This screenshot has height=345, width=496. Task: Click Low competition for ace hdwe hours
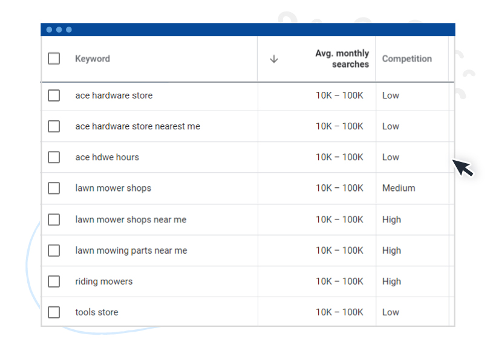click(391, 157)
